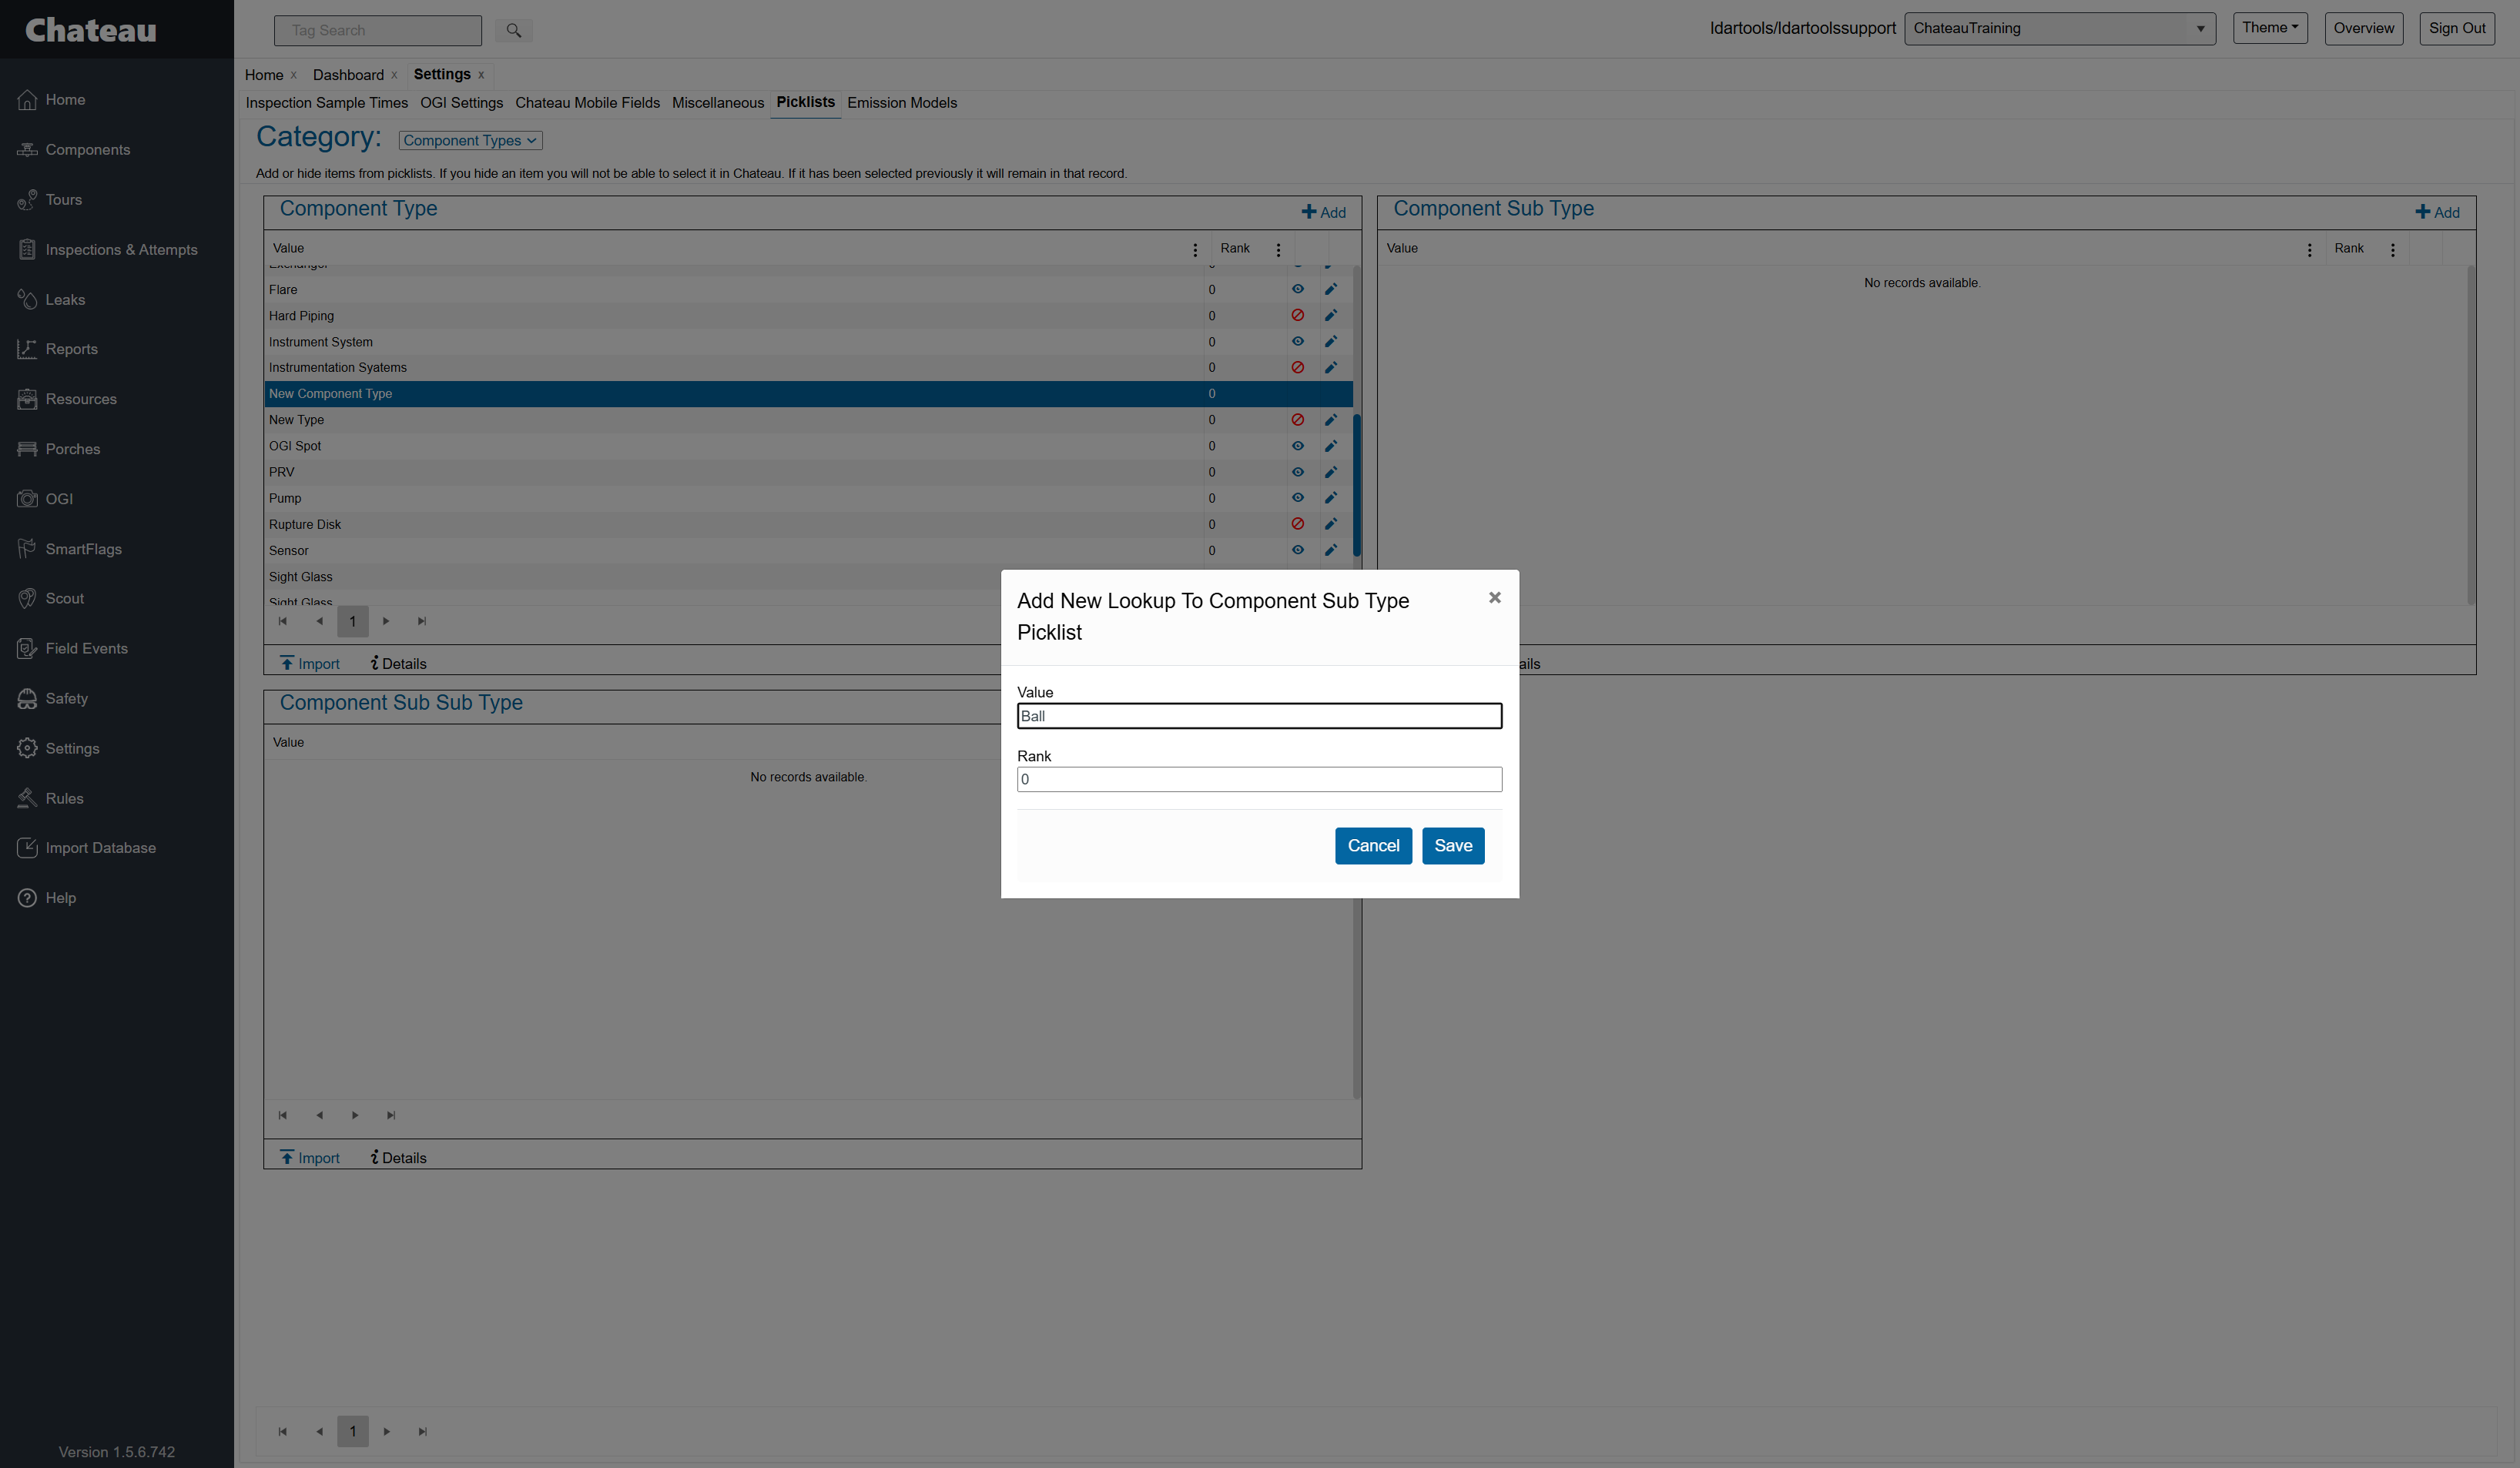Image resolution: width=2520 pixels, height=1468 pixels.
Task: Save the new lookup value
Action: pyautogui.click(x=1452, y=845)
